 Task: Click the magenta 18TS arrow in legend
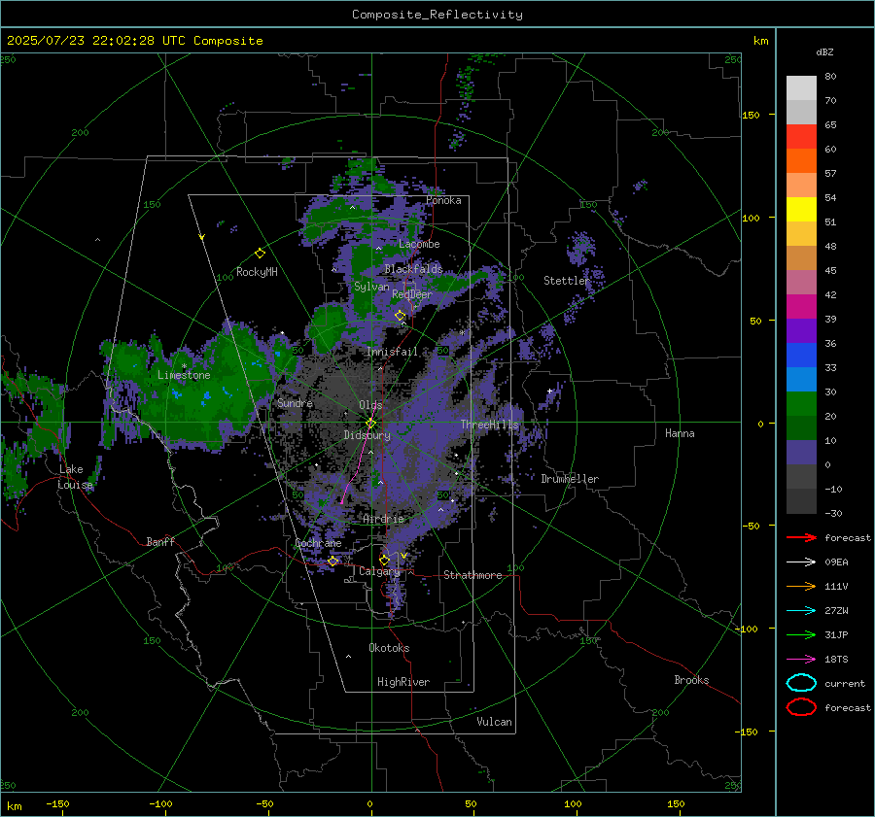pyautogui.click(x=801, y=660)
